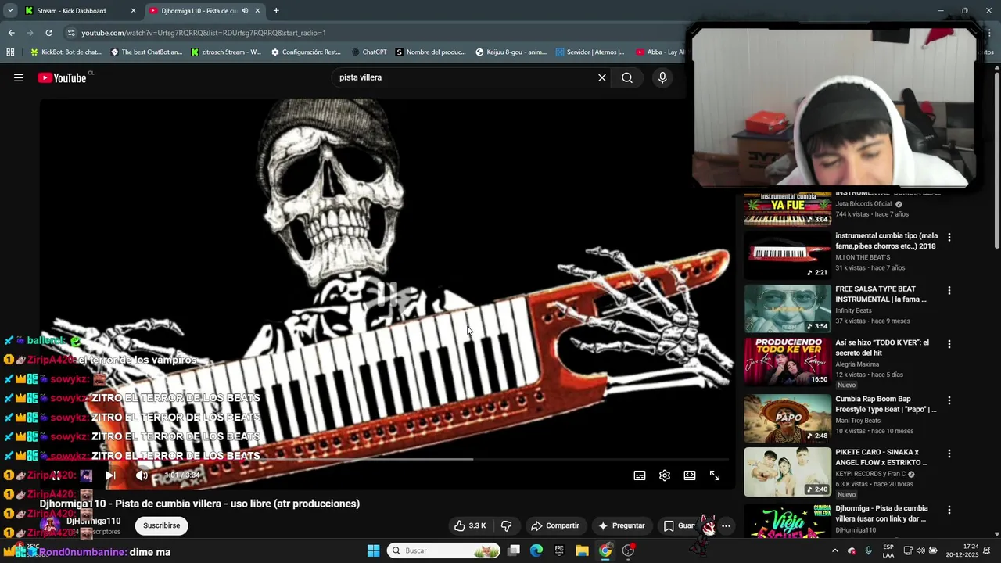Open options for 'Cumbia Rap Boom Bap' video
The height and width of the screenshot is (563, 1001).
(949, 400)
